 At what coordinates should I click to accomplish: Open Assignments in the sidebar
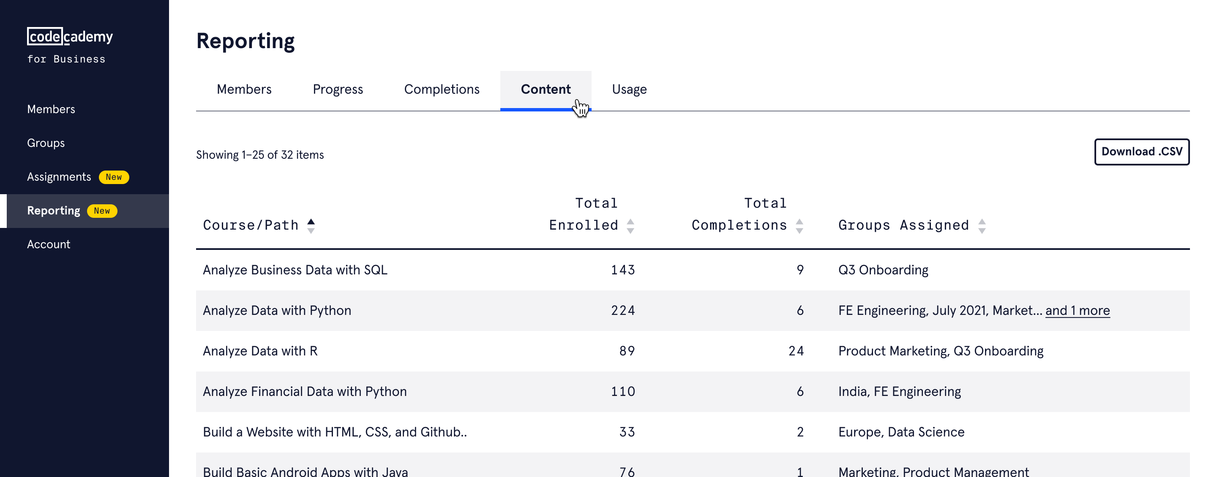point(59,177)
